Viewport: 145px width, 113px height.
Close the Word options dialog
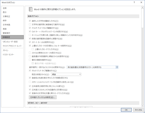coord(141,2)
